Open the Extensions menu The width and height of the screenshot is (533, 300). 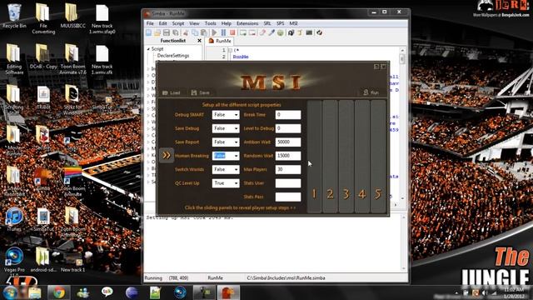point(247,23)
